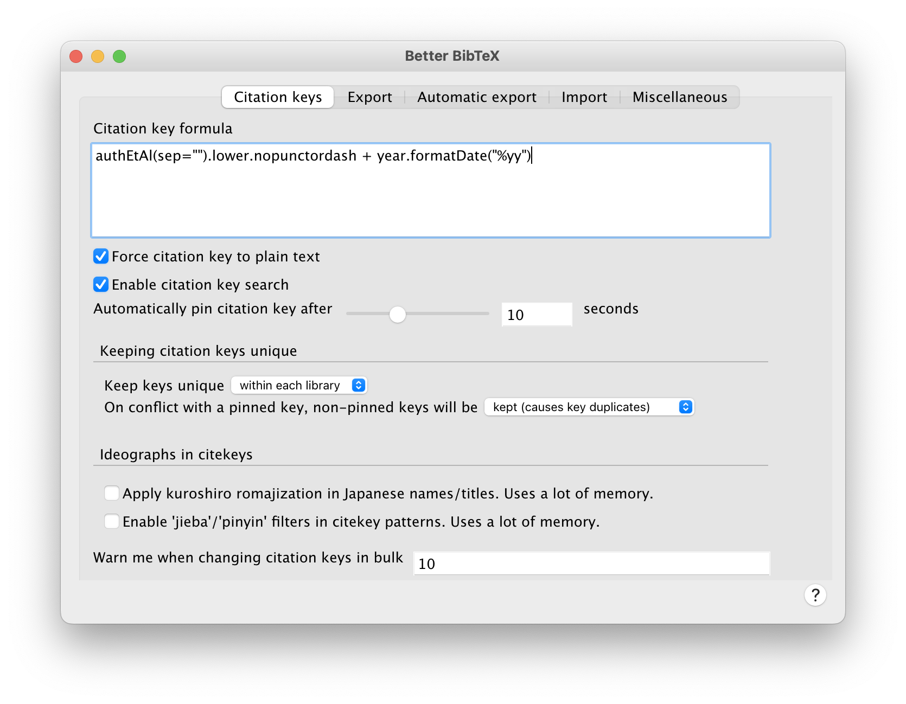Click 'Automatically pin citation key after' label

click(x=213, y=309)
